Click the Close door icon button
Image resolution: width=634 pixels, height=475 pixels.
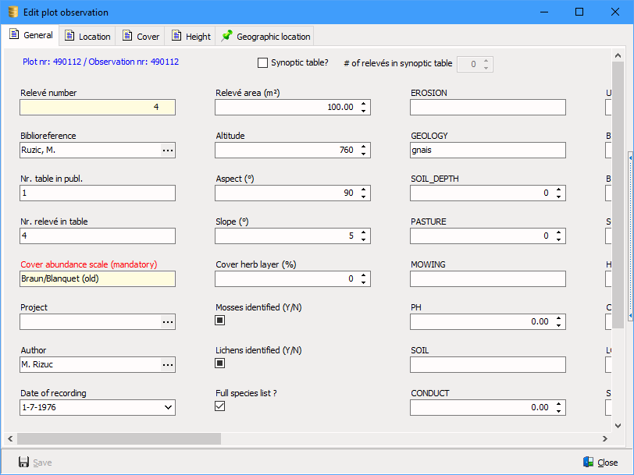click(x=589, y=462)
